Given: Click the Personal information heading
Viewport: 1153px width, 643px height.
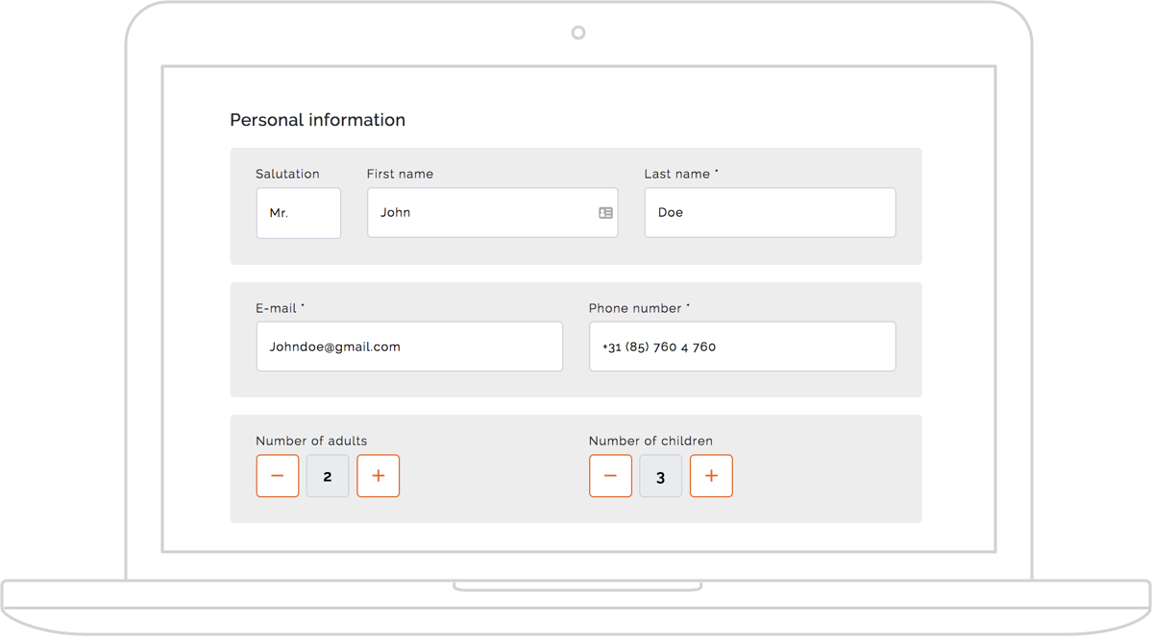Looking at the screenshot, I should tap(317, 120).
